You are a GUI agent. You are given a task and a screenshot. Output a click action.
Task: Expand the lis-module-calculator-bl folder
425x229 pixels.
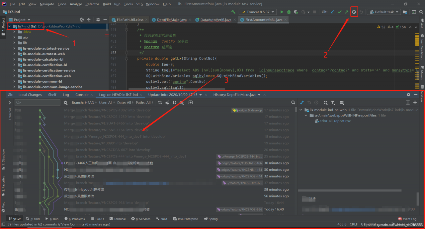pos(15,60)
